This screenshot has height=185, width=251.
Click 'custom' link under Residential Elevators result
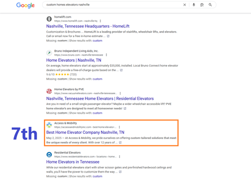[97, 176]
